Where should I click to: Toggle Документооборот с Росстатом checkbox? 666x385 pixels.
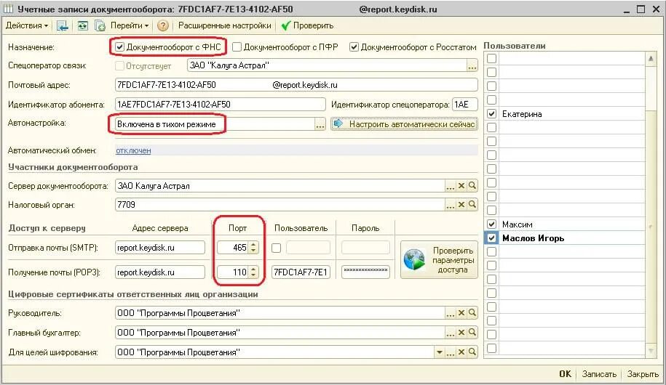tap(354, 46)
